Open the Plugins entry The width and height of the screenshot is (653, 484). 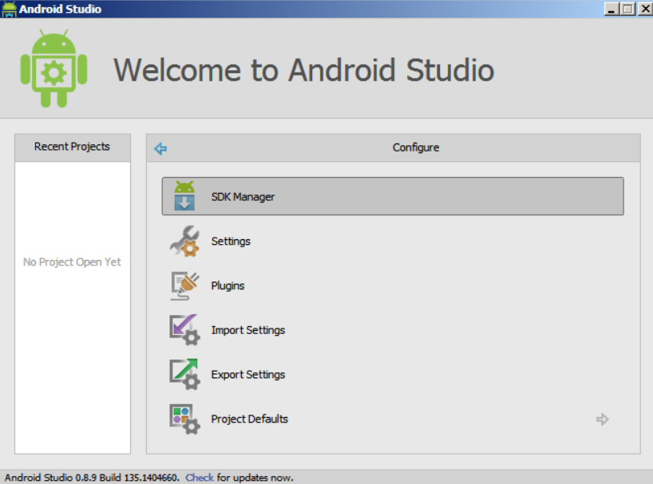[228, 285]
